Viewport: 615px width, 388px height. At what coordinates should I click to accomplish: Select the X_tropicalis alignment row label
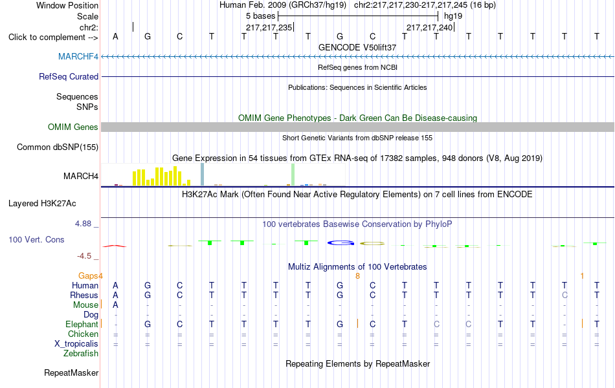pyautogui.click(x=76, y=344)
